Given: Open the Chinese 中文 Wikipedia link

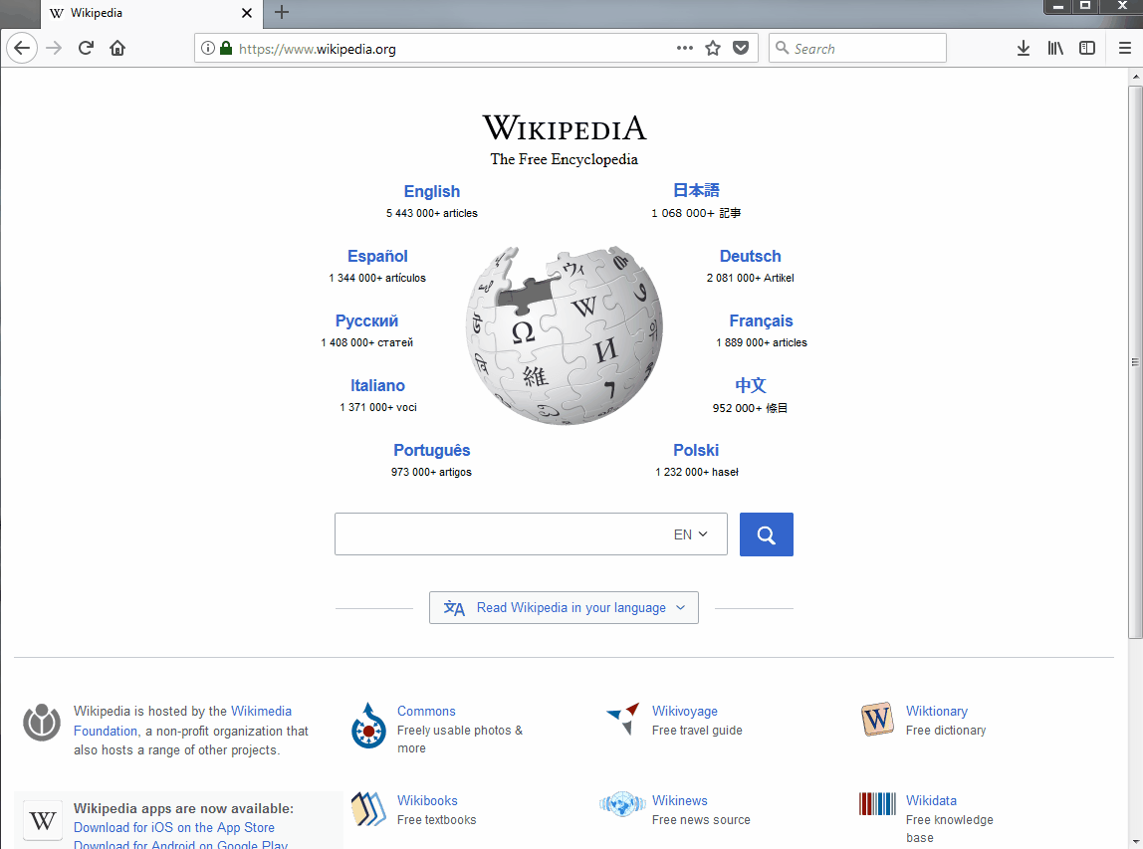Looking at the screenshot, I should (750, 385).
